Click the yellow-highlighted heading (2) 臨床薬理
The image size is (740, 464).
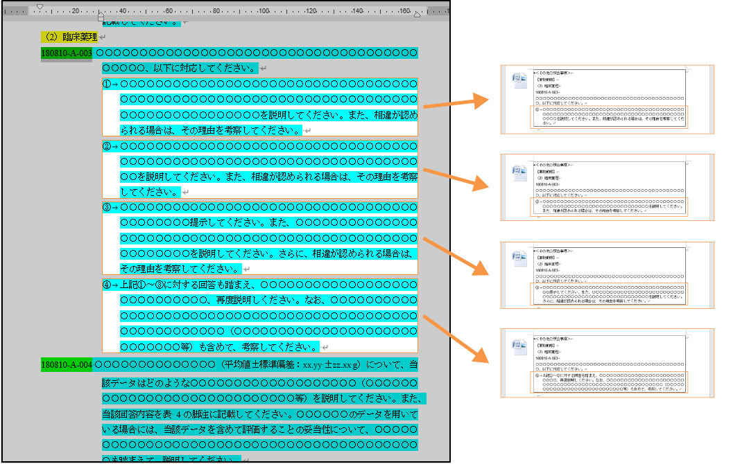69,37
